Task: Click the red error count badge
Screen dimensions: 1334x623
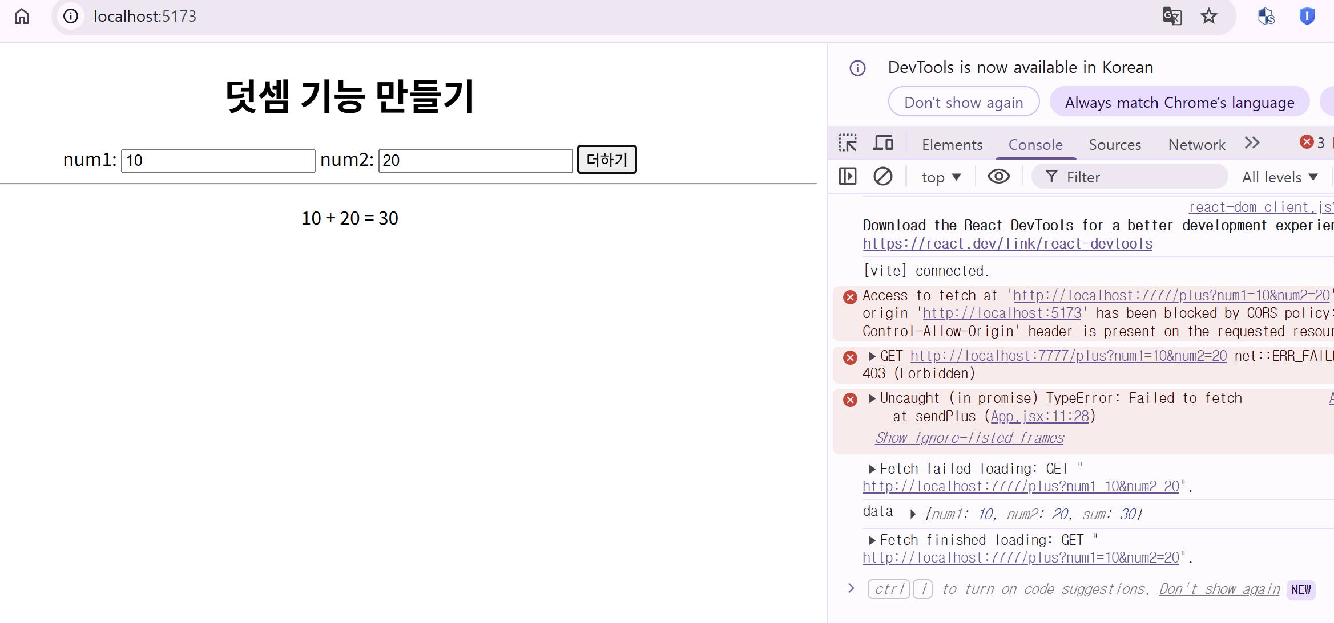Action: coord(1312,142)
